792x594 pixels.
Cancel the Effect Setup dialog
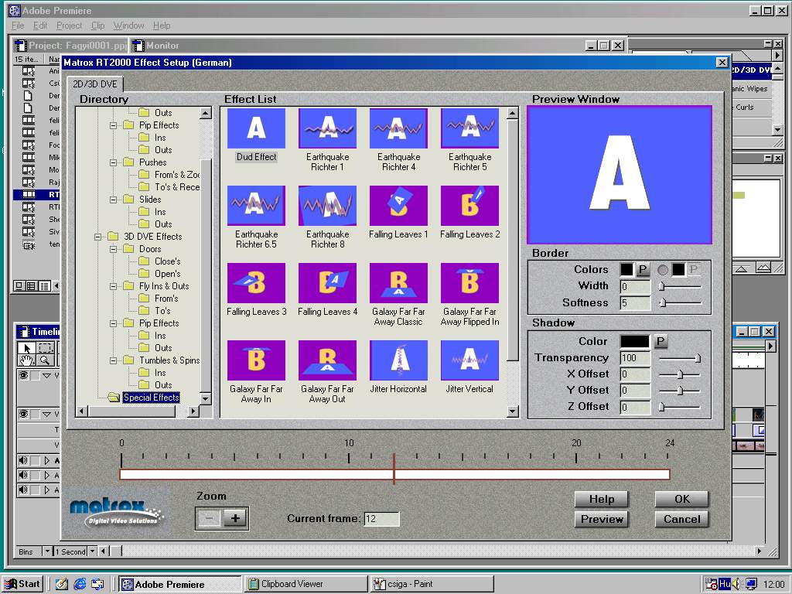pos(682,519)
